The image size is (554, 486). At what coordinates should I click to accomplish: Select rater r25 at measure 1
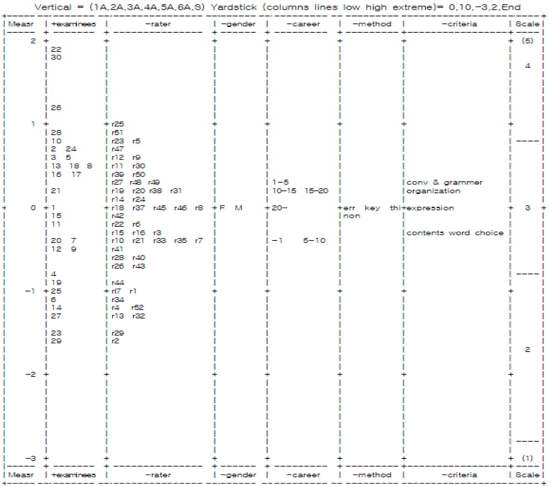pyautogui.click(x=118, y=124)
